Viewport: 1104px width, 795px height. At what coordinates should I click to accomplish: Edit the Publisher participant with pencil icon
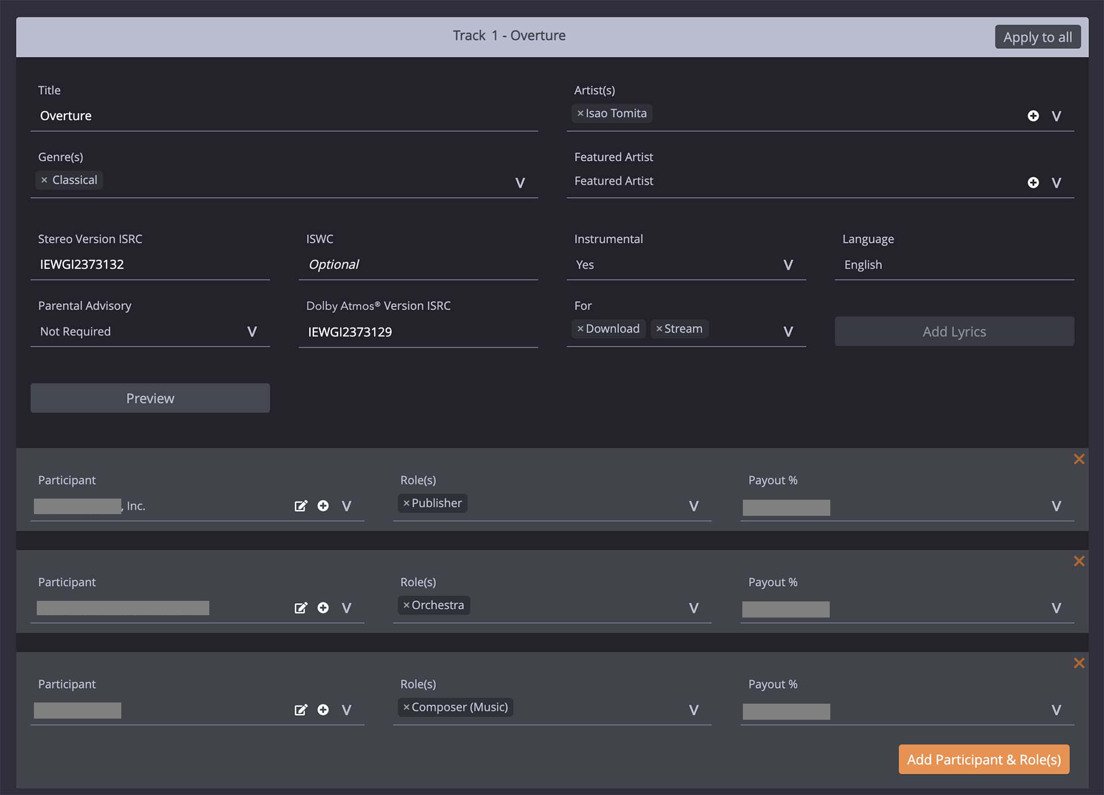[301, 506]
